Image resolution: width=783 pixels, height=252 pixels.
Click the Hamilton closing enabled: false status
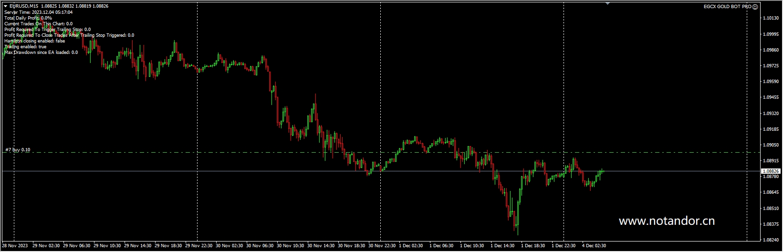click(x=34, y=41)
